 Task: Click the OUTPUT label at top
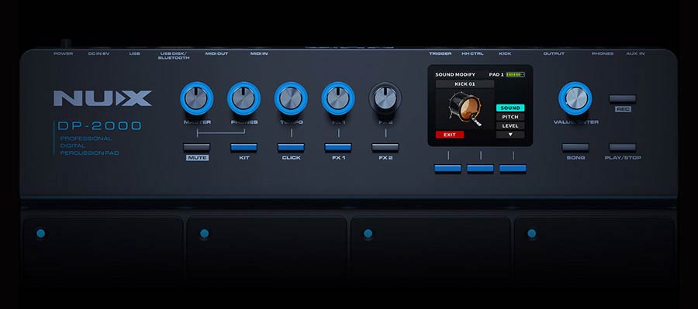point(554,53)
